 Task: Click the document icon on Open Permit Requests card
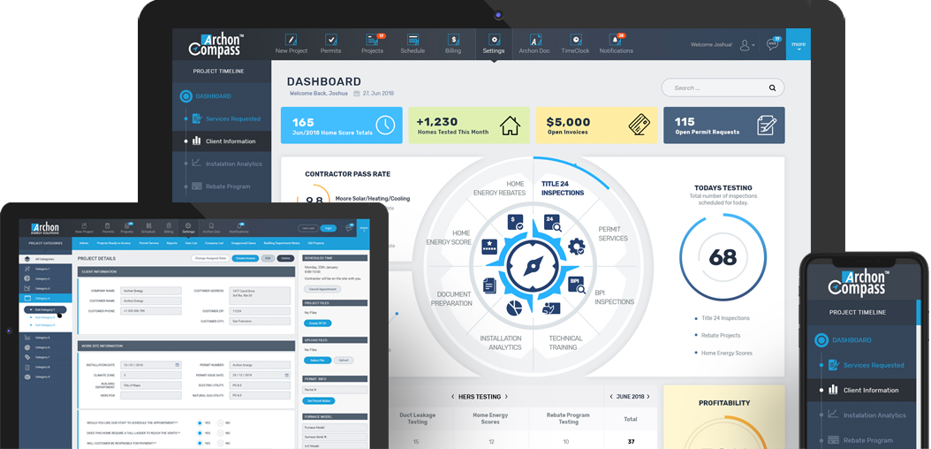point(767,126)
